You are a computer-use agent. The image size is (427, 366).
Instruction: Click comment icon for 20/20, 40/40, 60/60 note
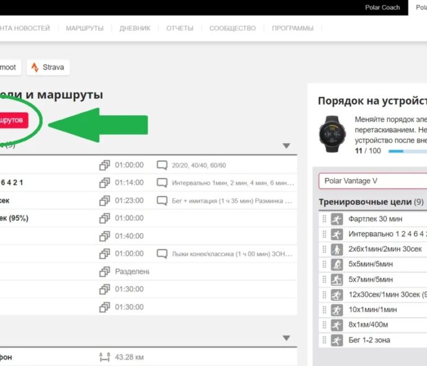tap(162, 166)
